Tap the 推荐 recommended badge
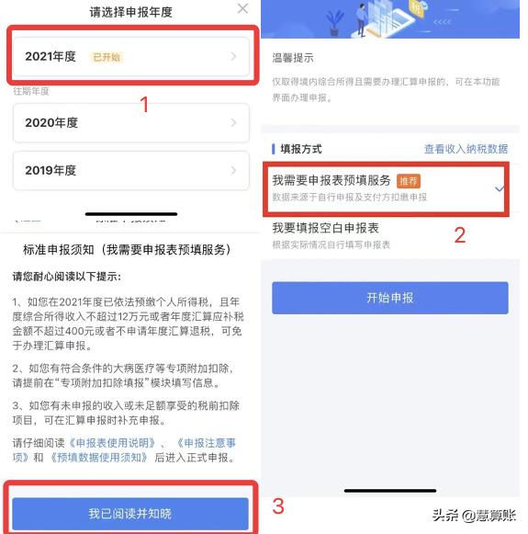Image resolution: width=528 pixels, height=534 pixels. 409,181
